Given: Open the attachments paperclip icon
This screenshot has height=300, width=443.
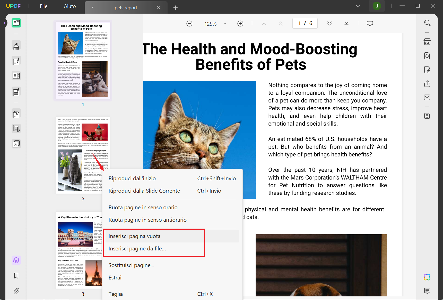Looking at the screenshot, I should (16, 291).
